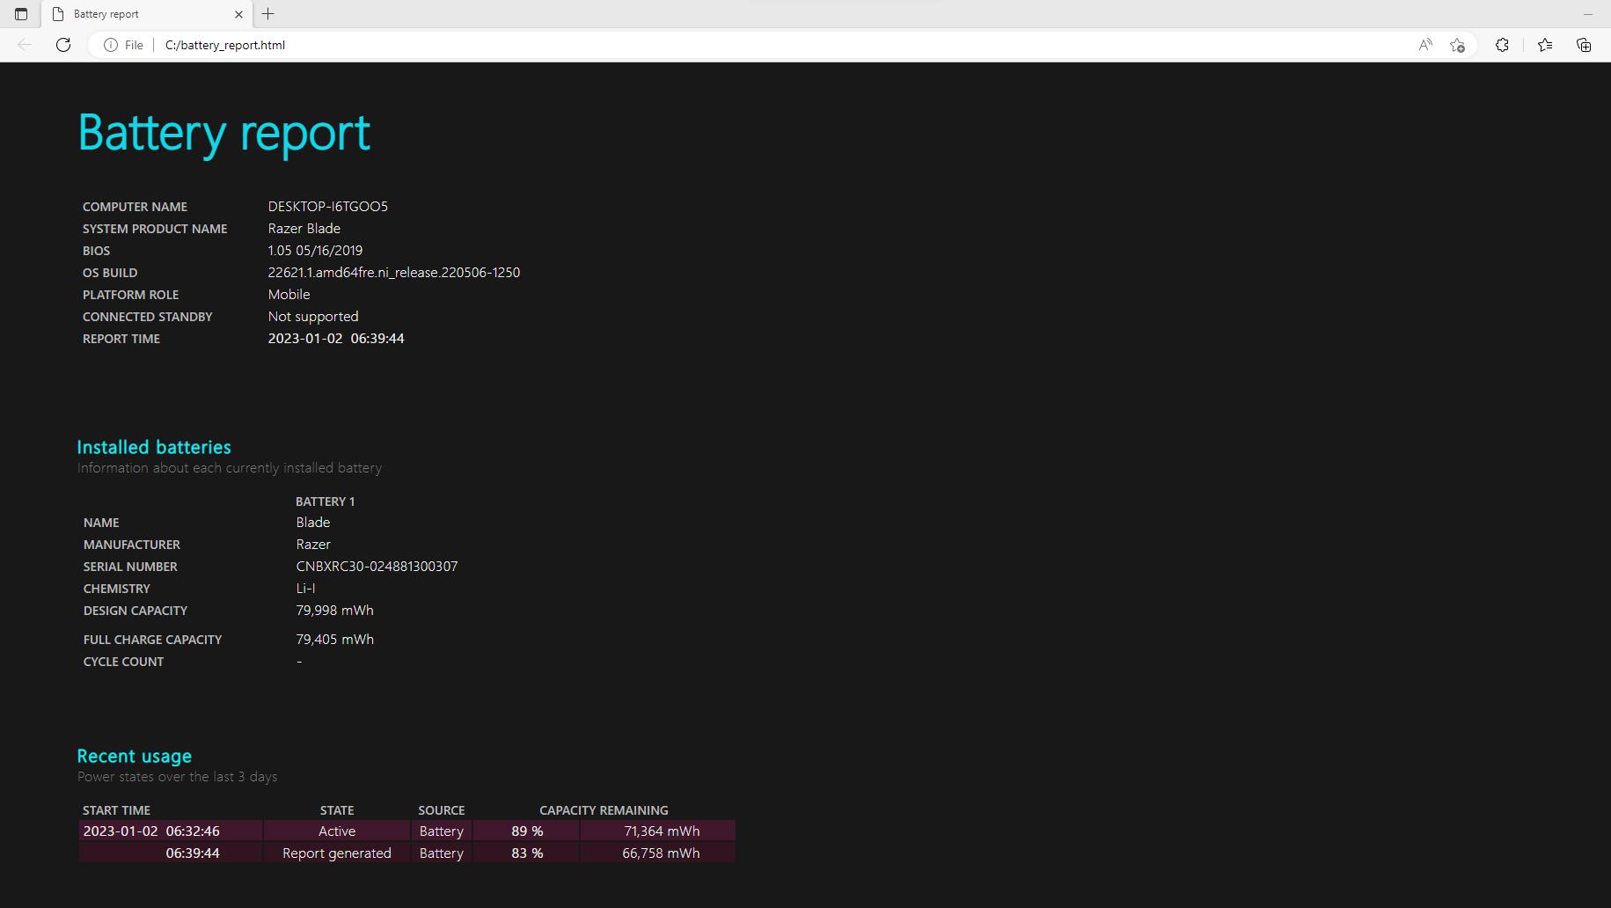Viewport: 1611px width, 908px height.
Task: Click the browser refresh button
Action: click(x=63, y=45)
